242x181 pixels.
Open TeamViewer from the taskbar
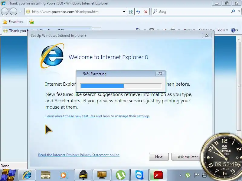139,175
